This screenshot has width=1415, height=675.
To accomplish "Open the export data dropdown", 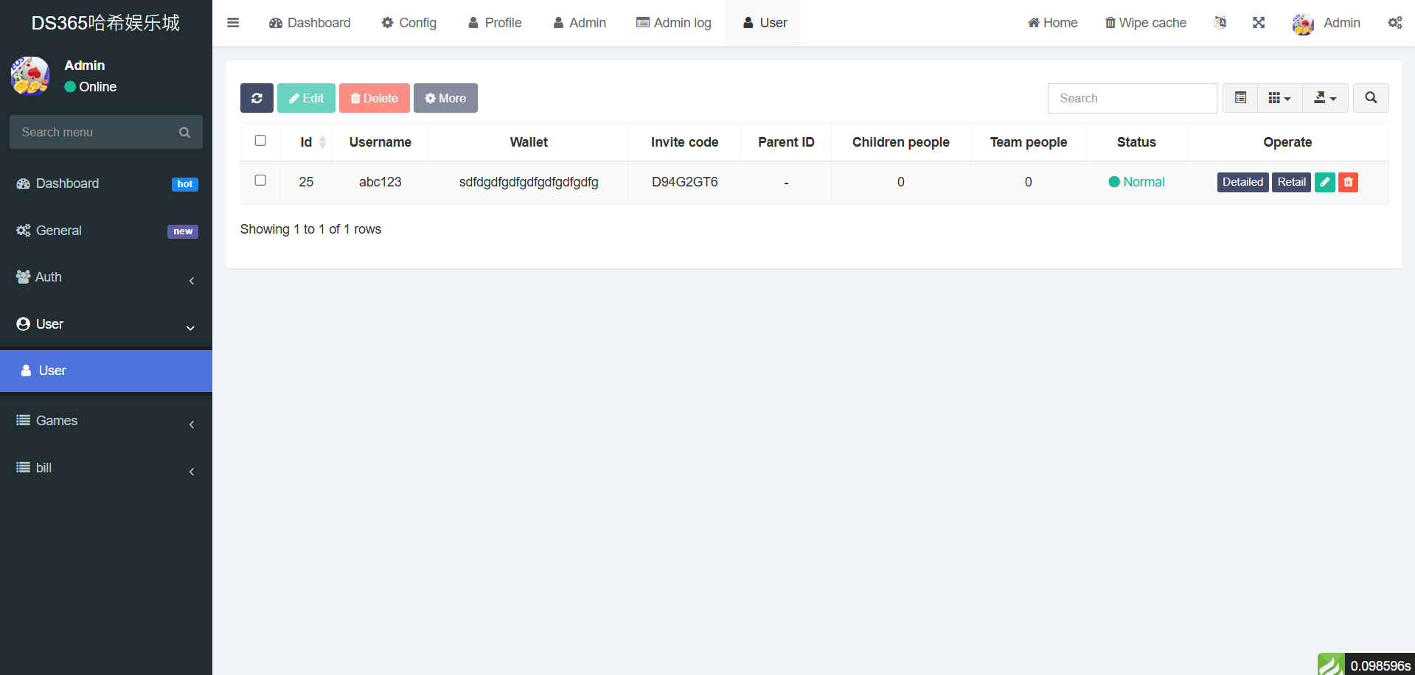I will click(1325, 98).
